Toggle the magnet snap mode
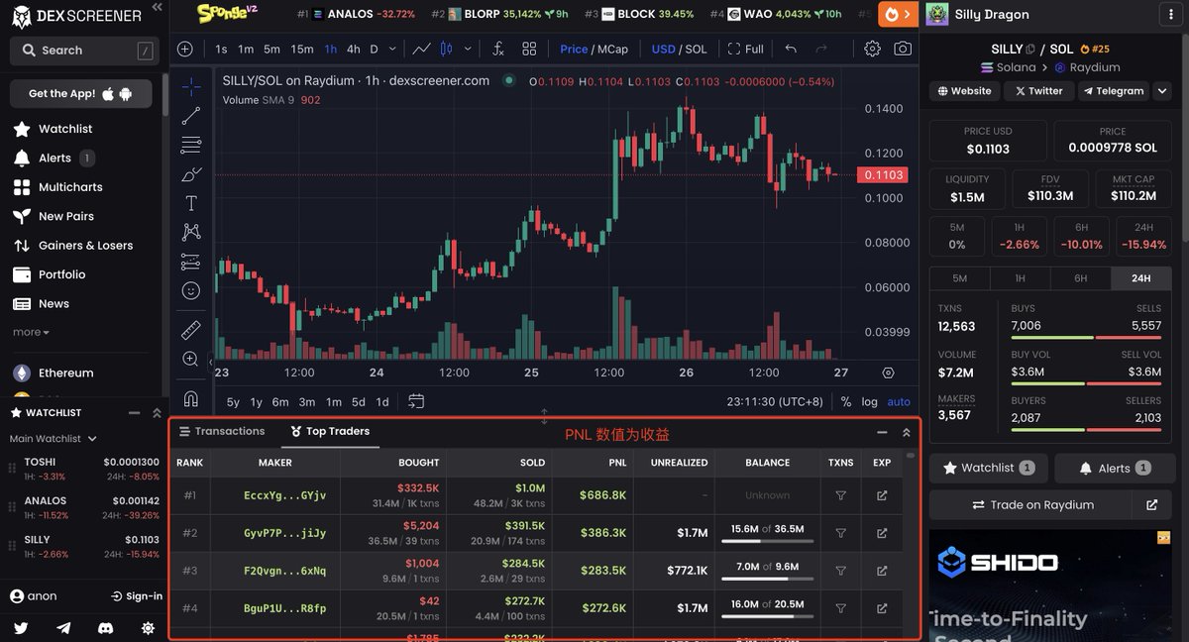 191,398
